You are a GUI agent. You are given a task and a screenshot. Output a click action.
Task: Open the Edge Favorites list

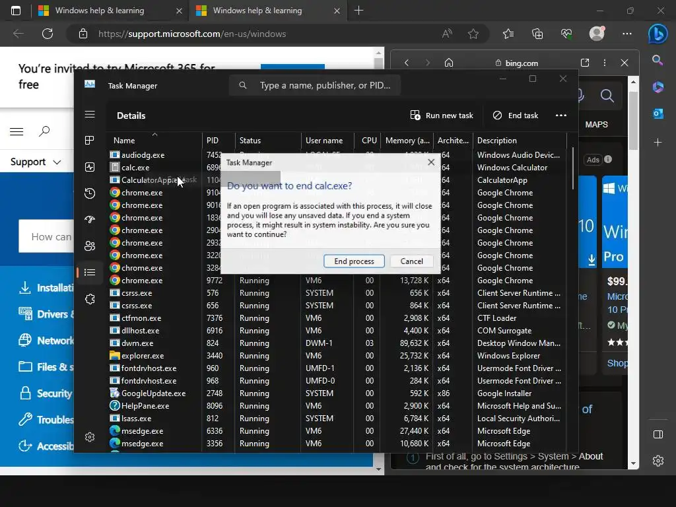508,34
